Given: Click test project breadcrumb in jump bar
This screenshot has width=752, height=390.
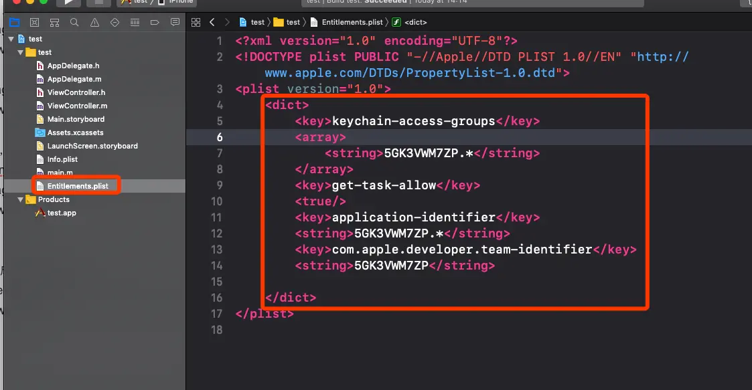Looking at the screenshot, I should (x=252, y=22).
